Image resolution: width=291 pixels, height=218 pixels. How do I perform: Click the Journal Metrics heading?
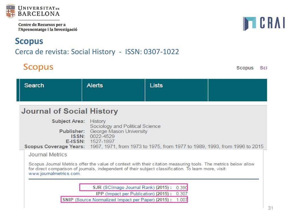[48, 155]
